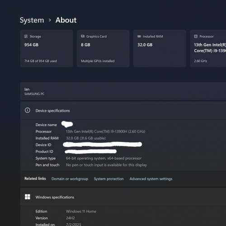Click the 'Multiple GPUs installed' text
Image resolution: width=226 pixels, height=226 pixels.
pyautogui.click(x=98, y=61)
